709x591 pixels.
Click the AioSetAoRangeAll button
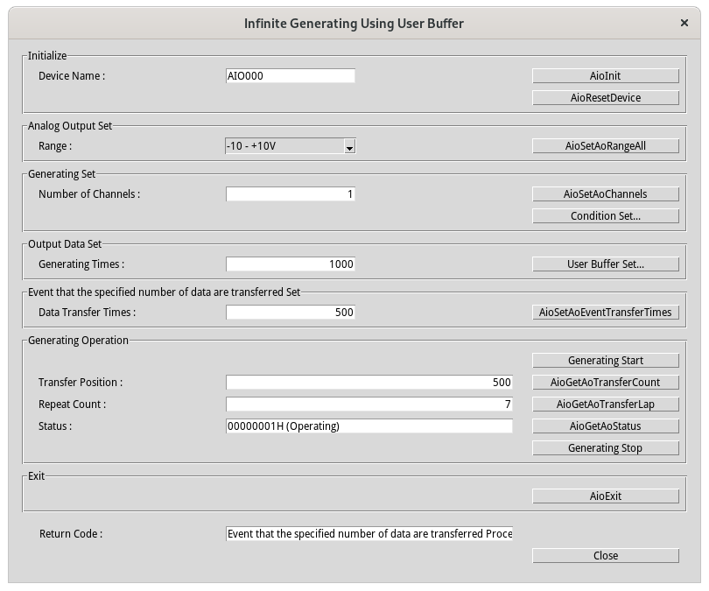605,146
